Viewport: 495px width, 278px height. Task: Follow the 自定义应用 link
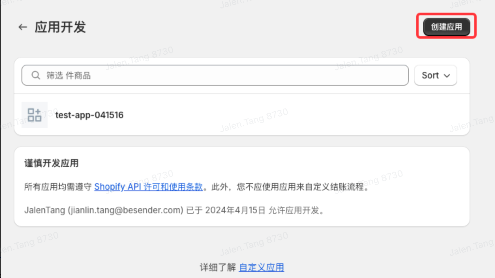click(262, 267)
